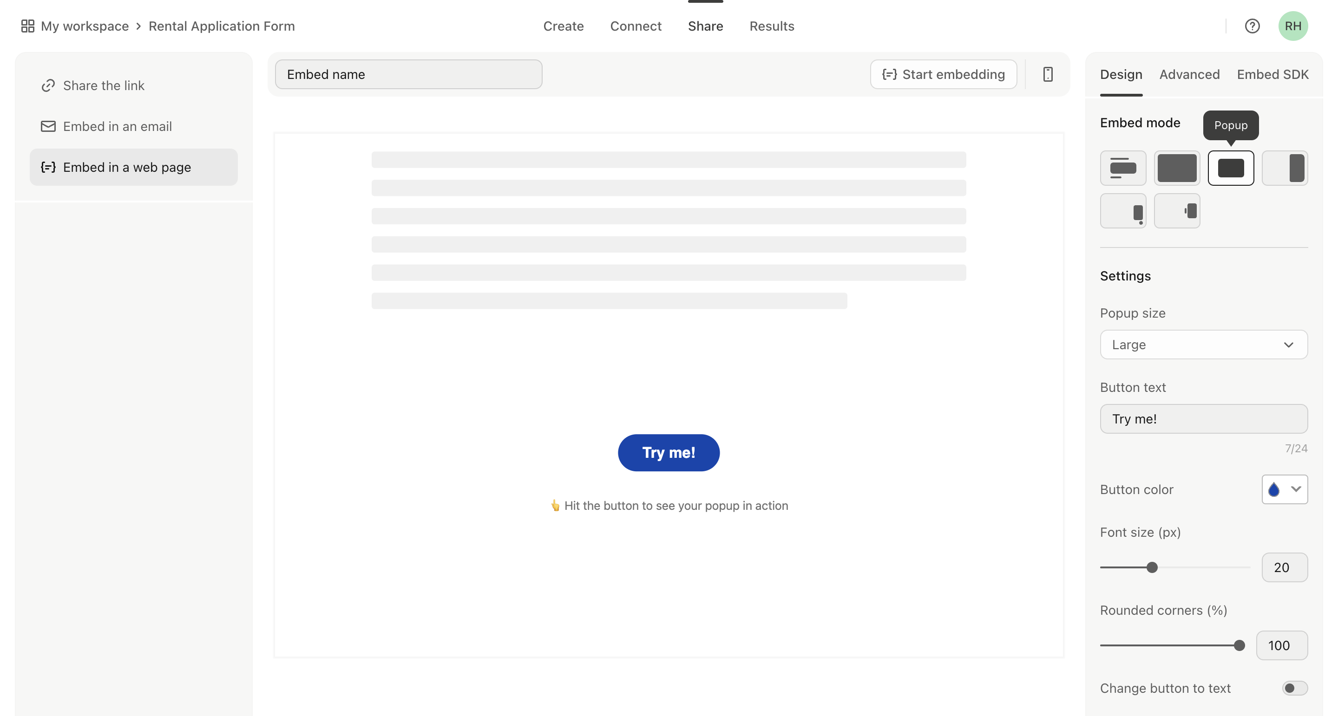Select the Slider embed mode

coord(1285,168)
